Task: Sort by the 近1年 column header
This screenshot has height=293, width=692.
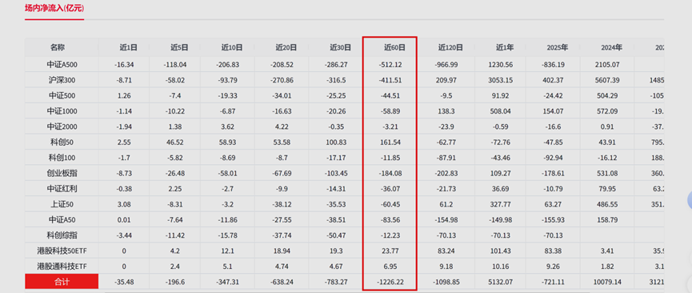Action: (505, 47)
